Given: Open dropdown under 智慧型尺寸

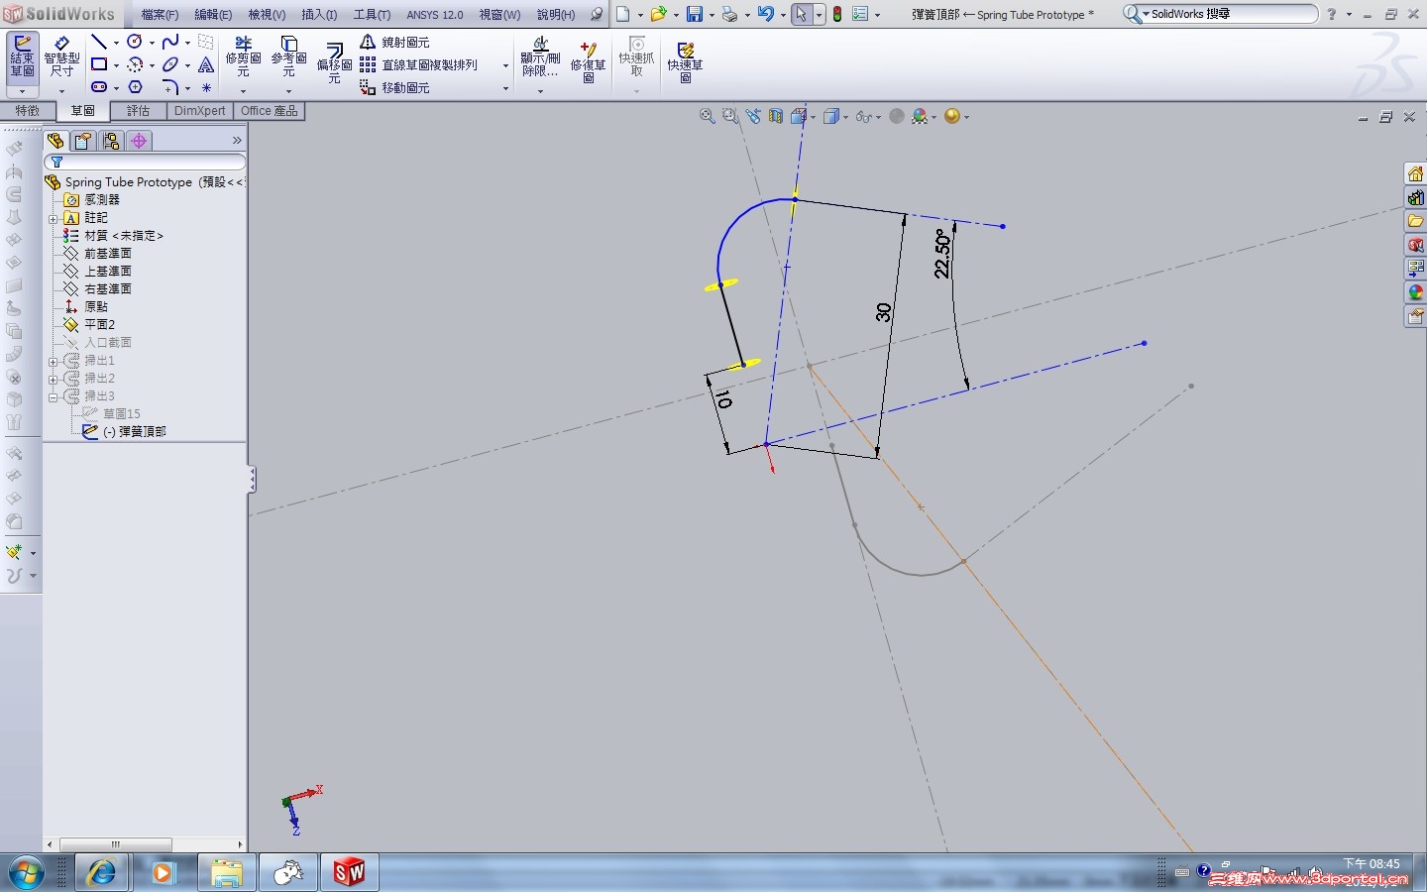Looking at the screenshot, I should coord(61,91).
